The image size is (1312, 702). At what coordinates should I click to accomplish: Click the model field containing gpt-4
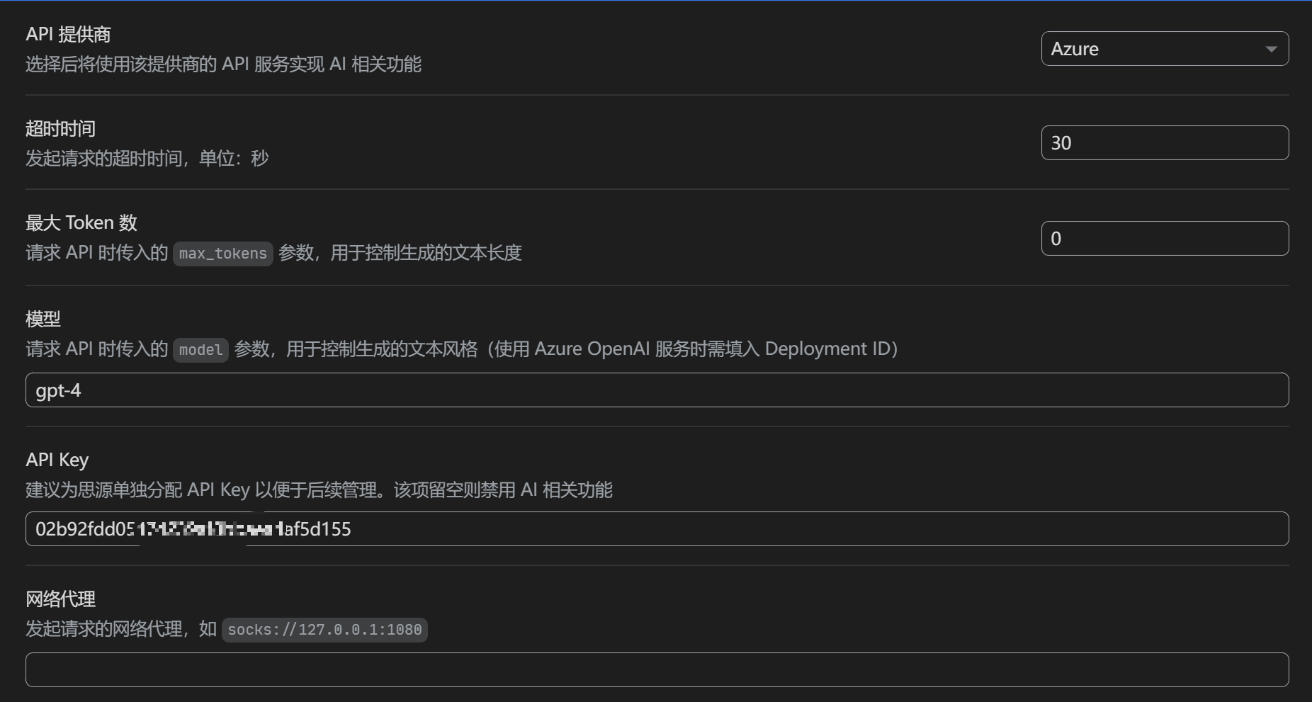coord(656,390)
